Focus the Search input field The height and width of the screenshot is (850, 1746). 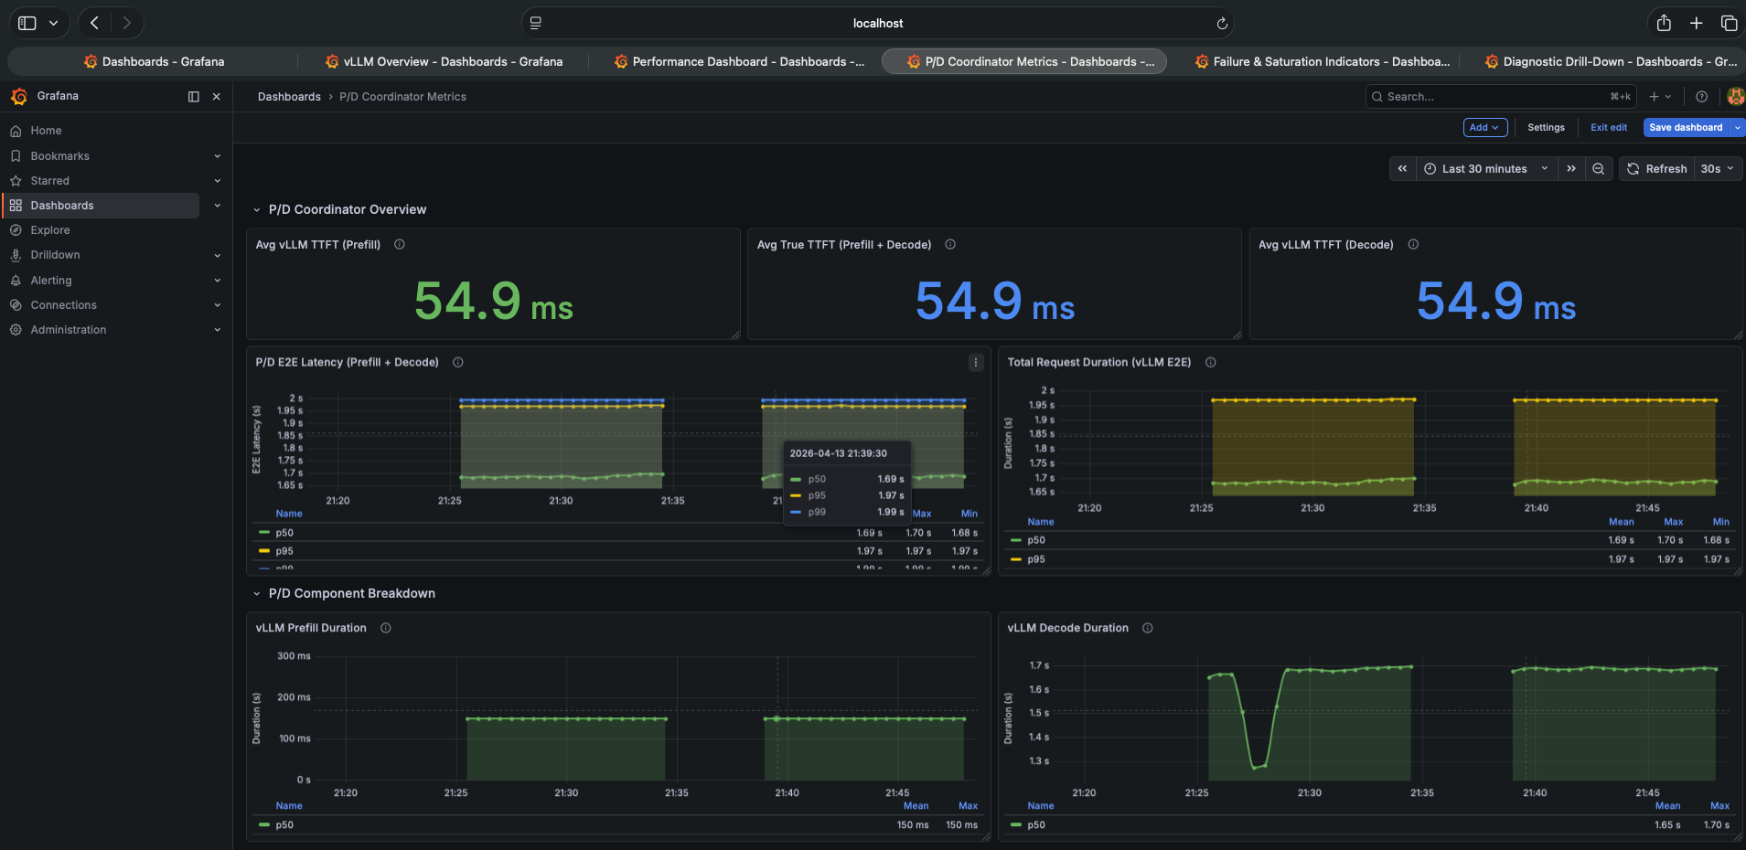point(1500,96)
